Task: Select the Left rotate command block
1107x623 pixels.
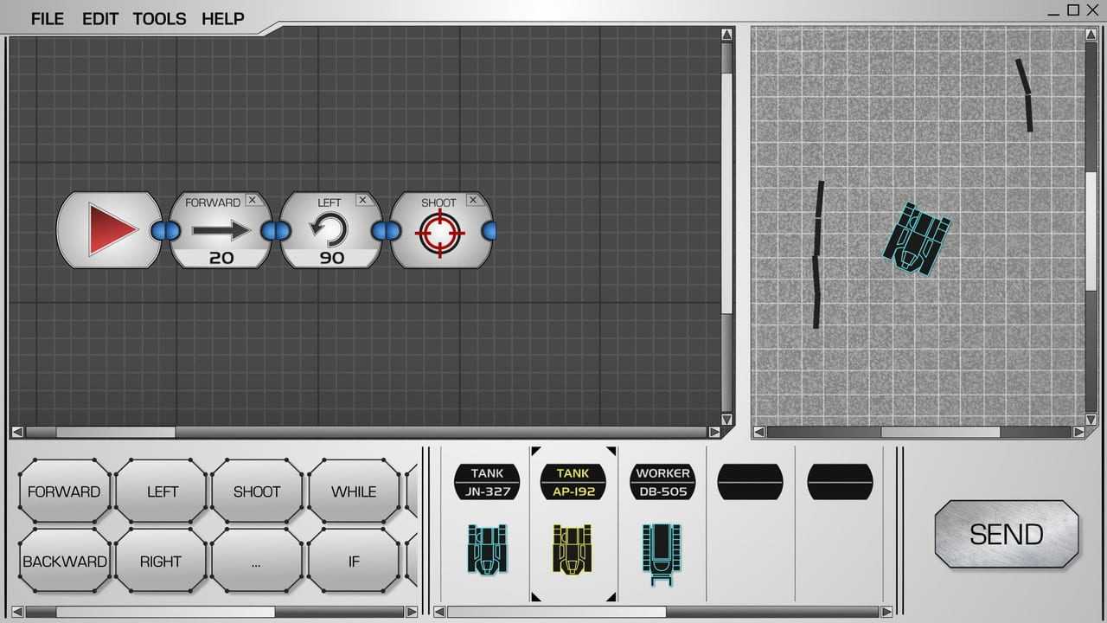Action: point(330,231)
